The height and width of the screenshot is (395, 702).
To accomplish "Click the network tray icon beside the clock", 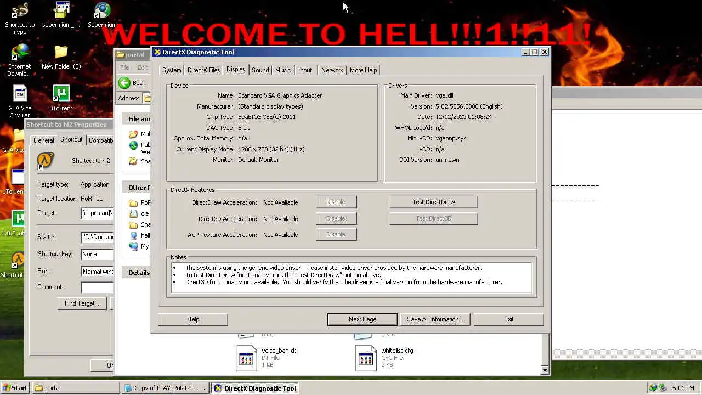I will 662,388.
